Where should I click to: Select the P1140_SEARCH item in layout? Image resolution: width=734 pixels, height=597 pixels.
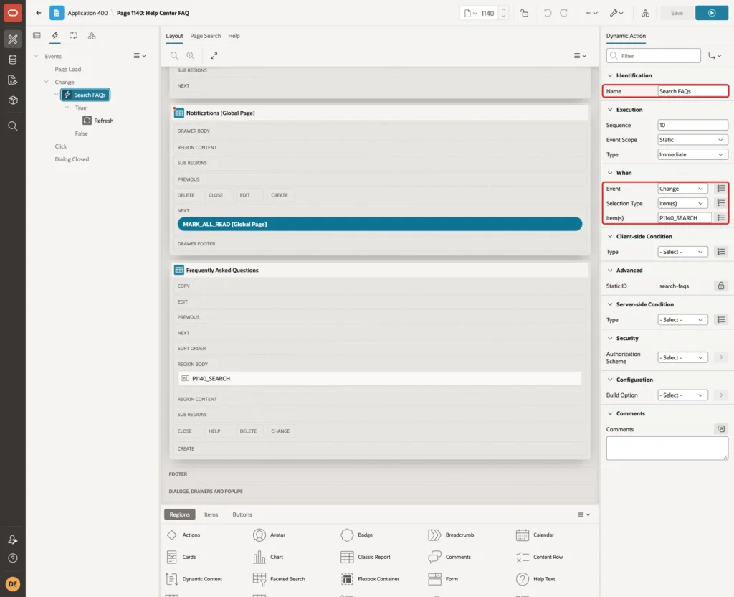380,378
